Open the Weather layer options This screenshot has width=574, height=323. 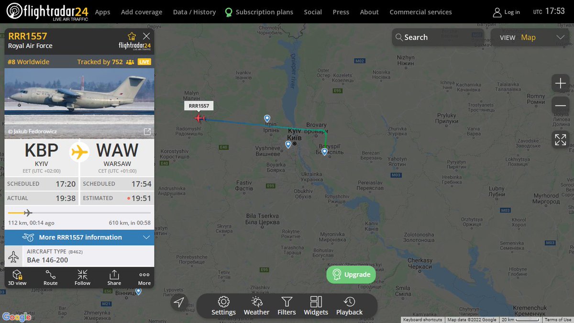[x=256, y=306]
